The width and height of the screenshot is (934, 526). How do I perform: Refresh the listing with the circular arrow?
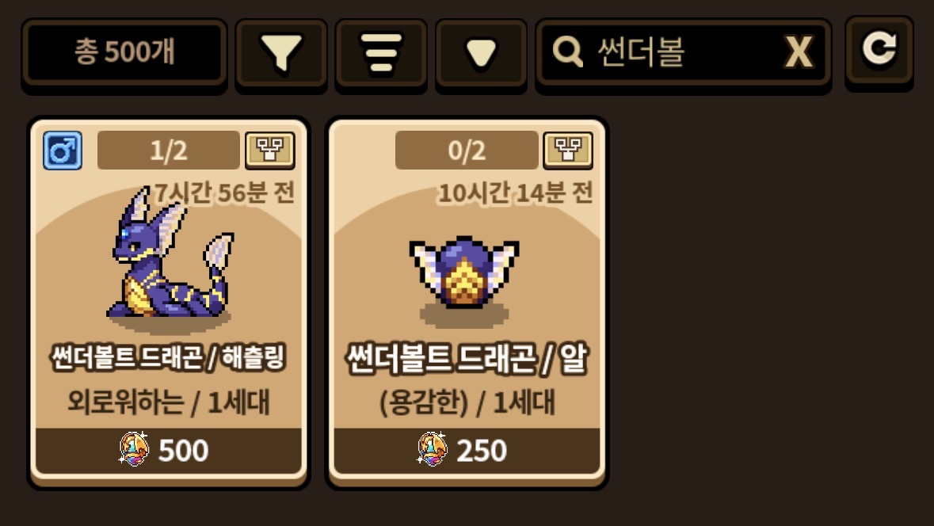pyautogui.click(x=879, y=51)
